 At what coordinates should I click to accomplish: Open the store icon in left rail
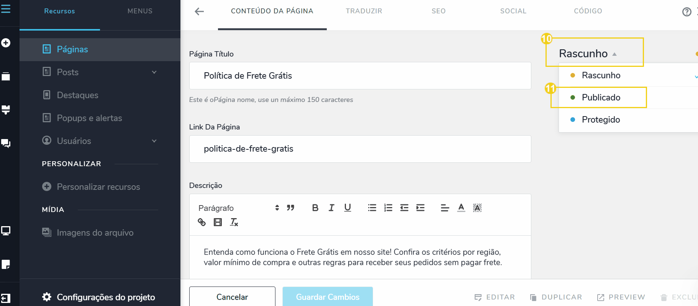[x=6, y=110]
